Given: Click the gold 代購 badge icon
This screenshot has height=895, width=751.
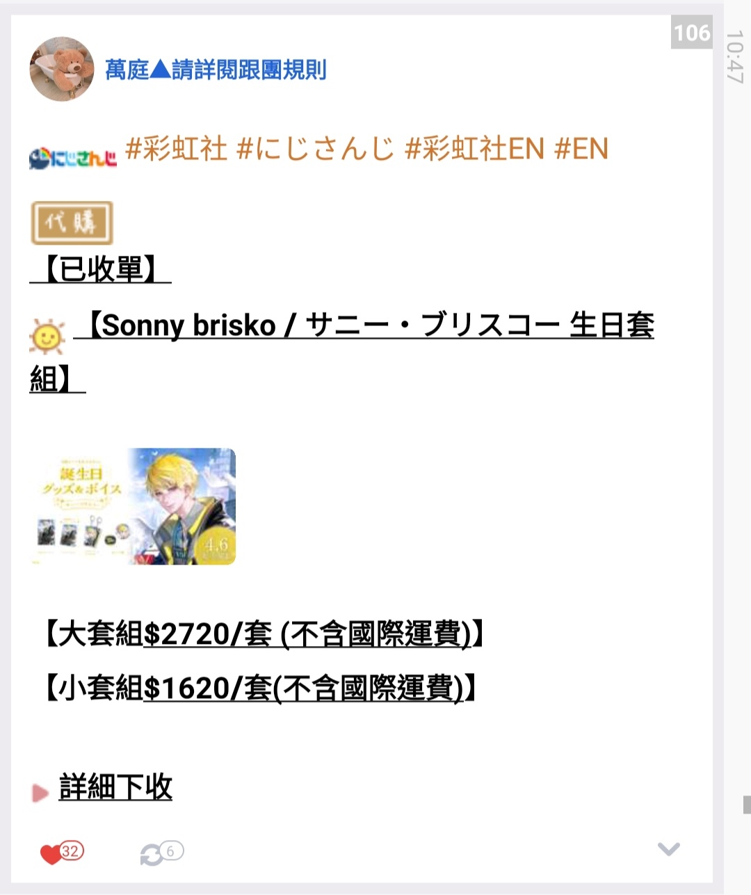Looking at the screenshot, I should click(x=72, y=223).
